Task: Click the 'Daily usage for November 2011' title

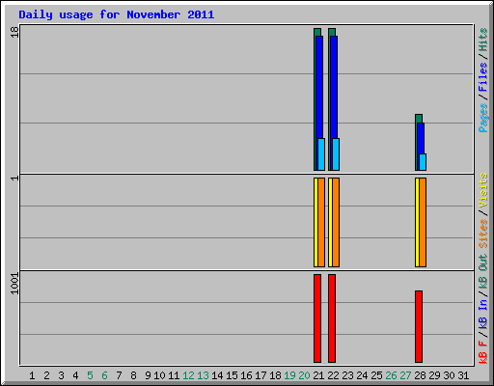Action: click(x=117, y=14)
